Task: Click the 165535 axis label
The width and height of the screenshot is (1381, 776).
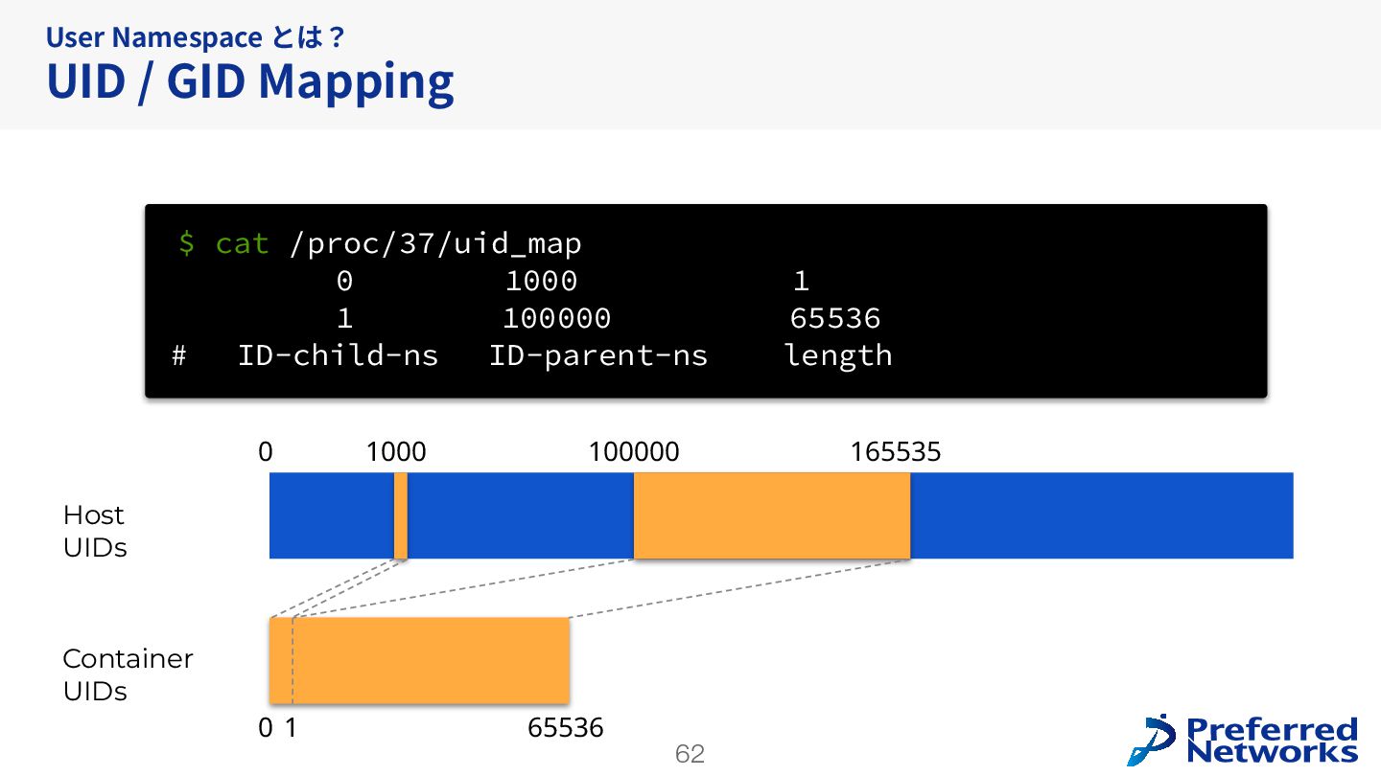Action: pos(896,452)
